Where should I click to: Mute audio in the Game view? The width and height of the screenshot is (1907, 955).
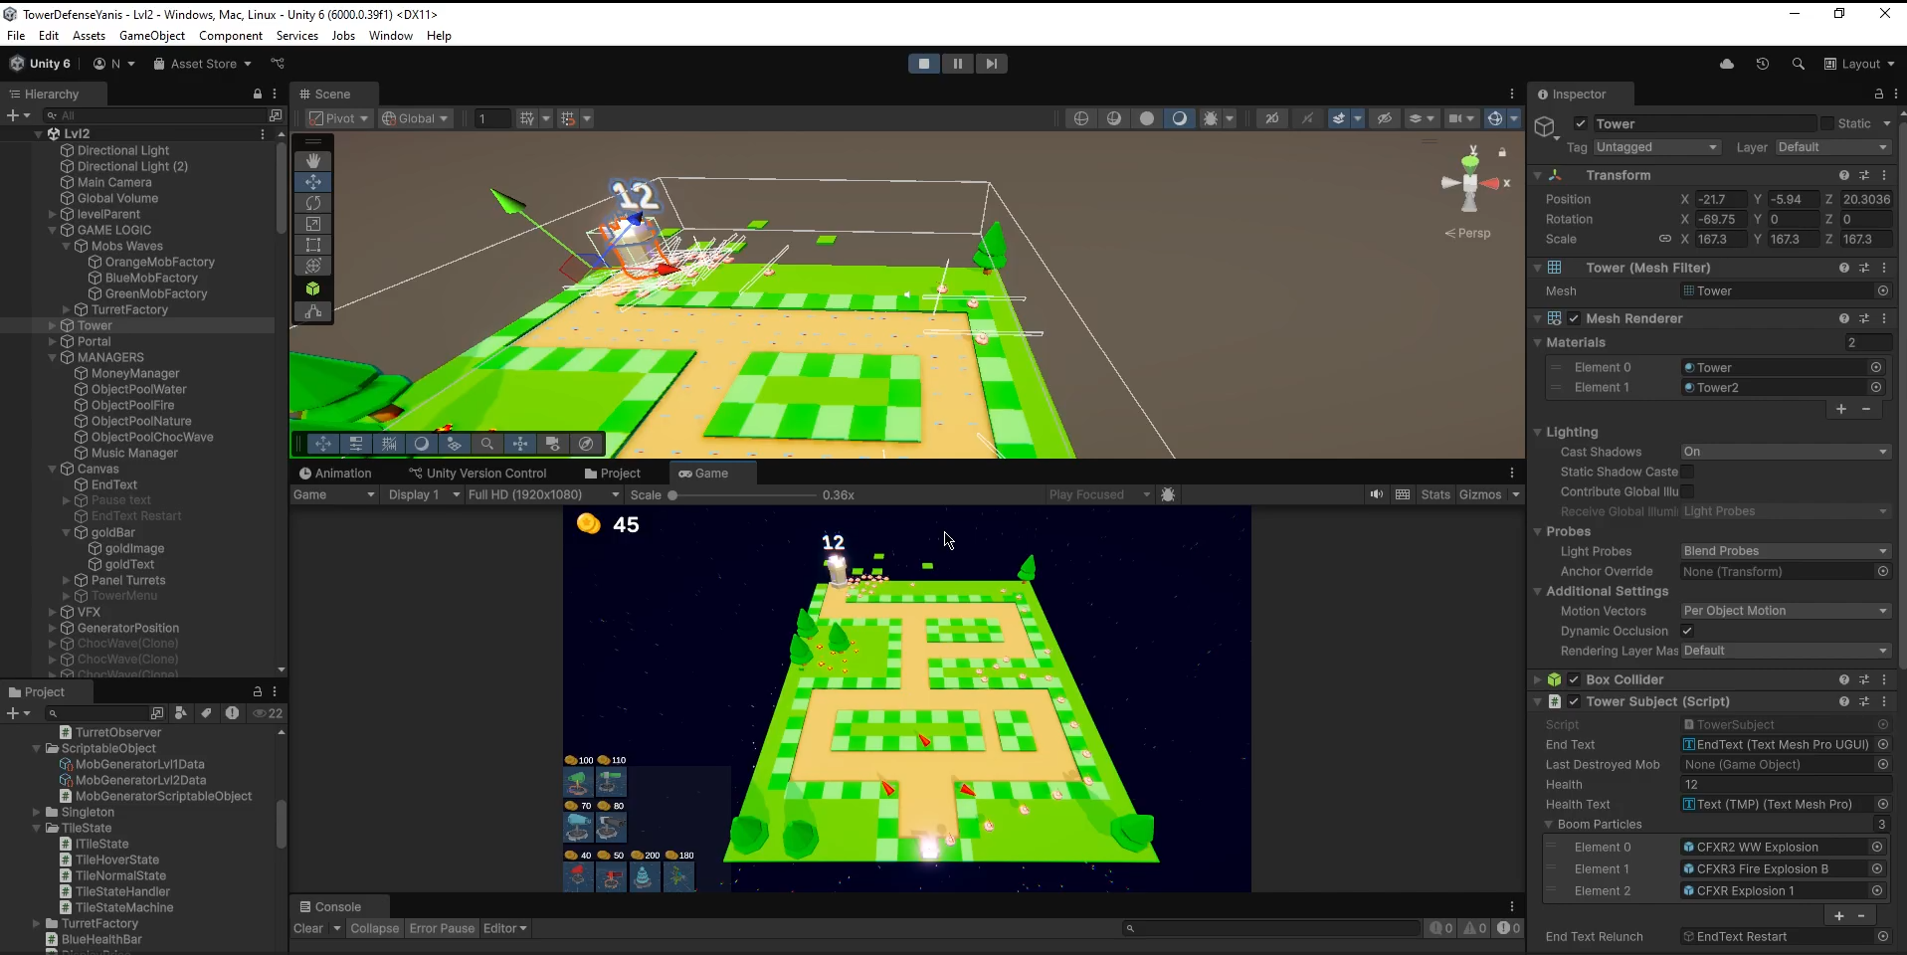click(x=1377, y=494)
